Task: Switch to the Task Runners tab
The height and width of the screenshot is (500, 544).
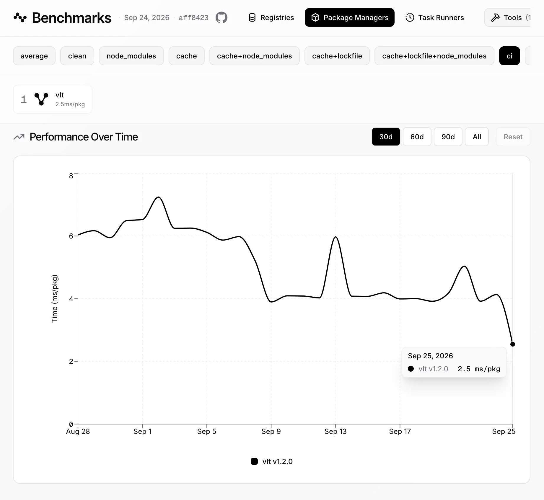Action: [x=435, y=18]
